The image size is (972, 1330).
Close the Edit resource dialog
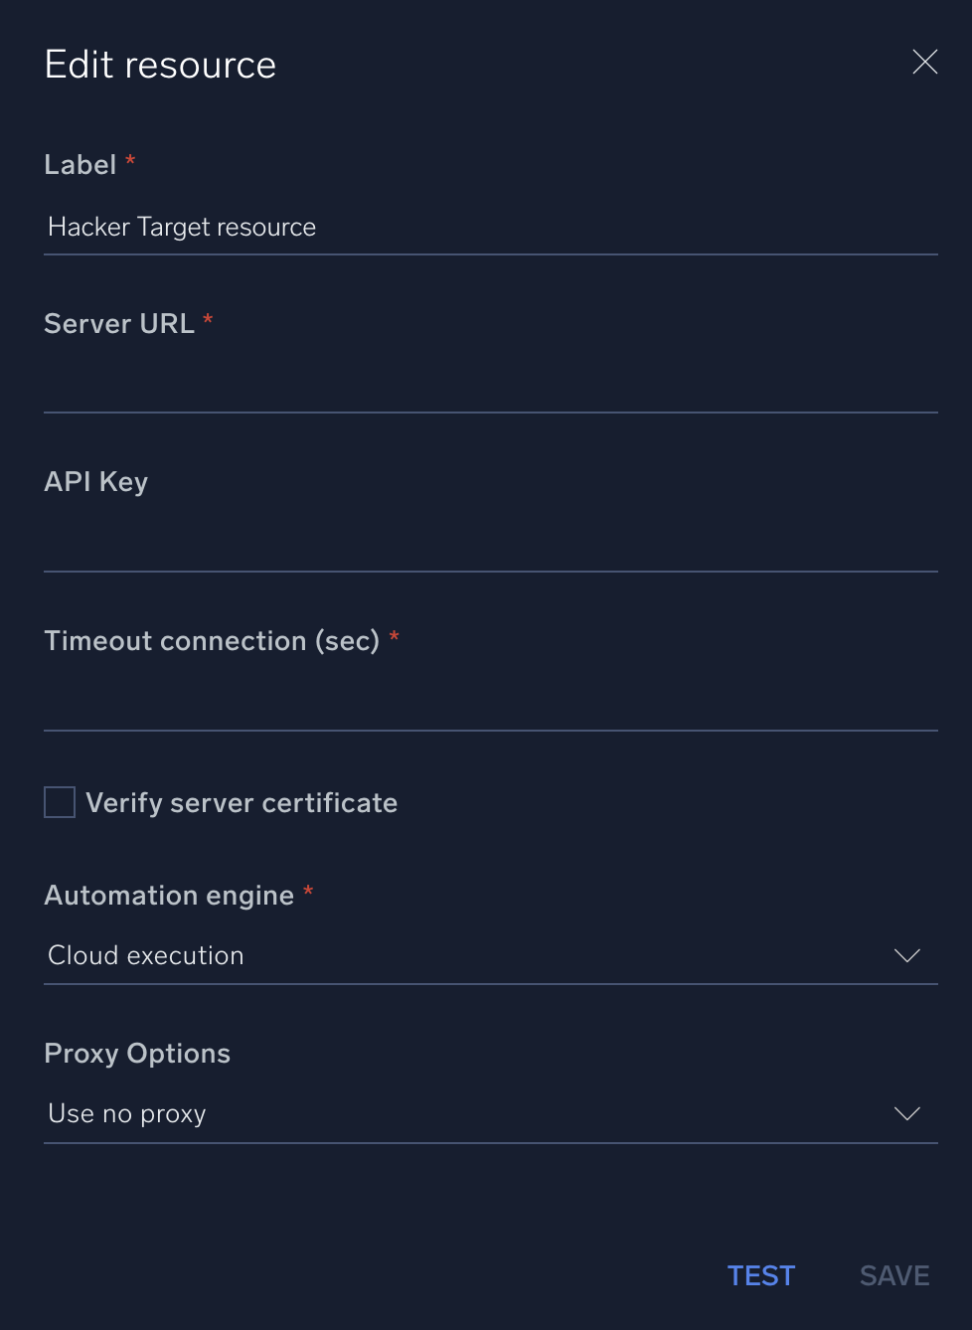click(x=924, y=62)
